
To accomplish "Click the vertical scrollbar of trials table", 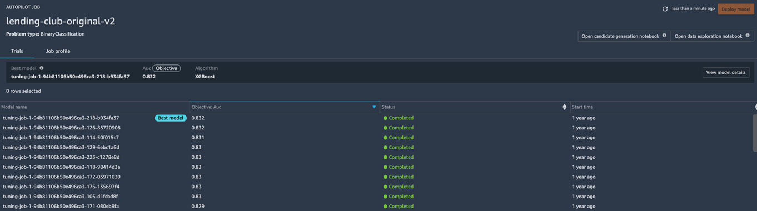I will pos(755,133).
